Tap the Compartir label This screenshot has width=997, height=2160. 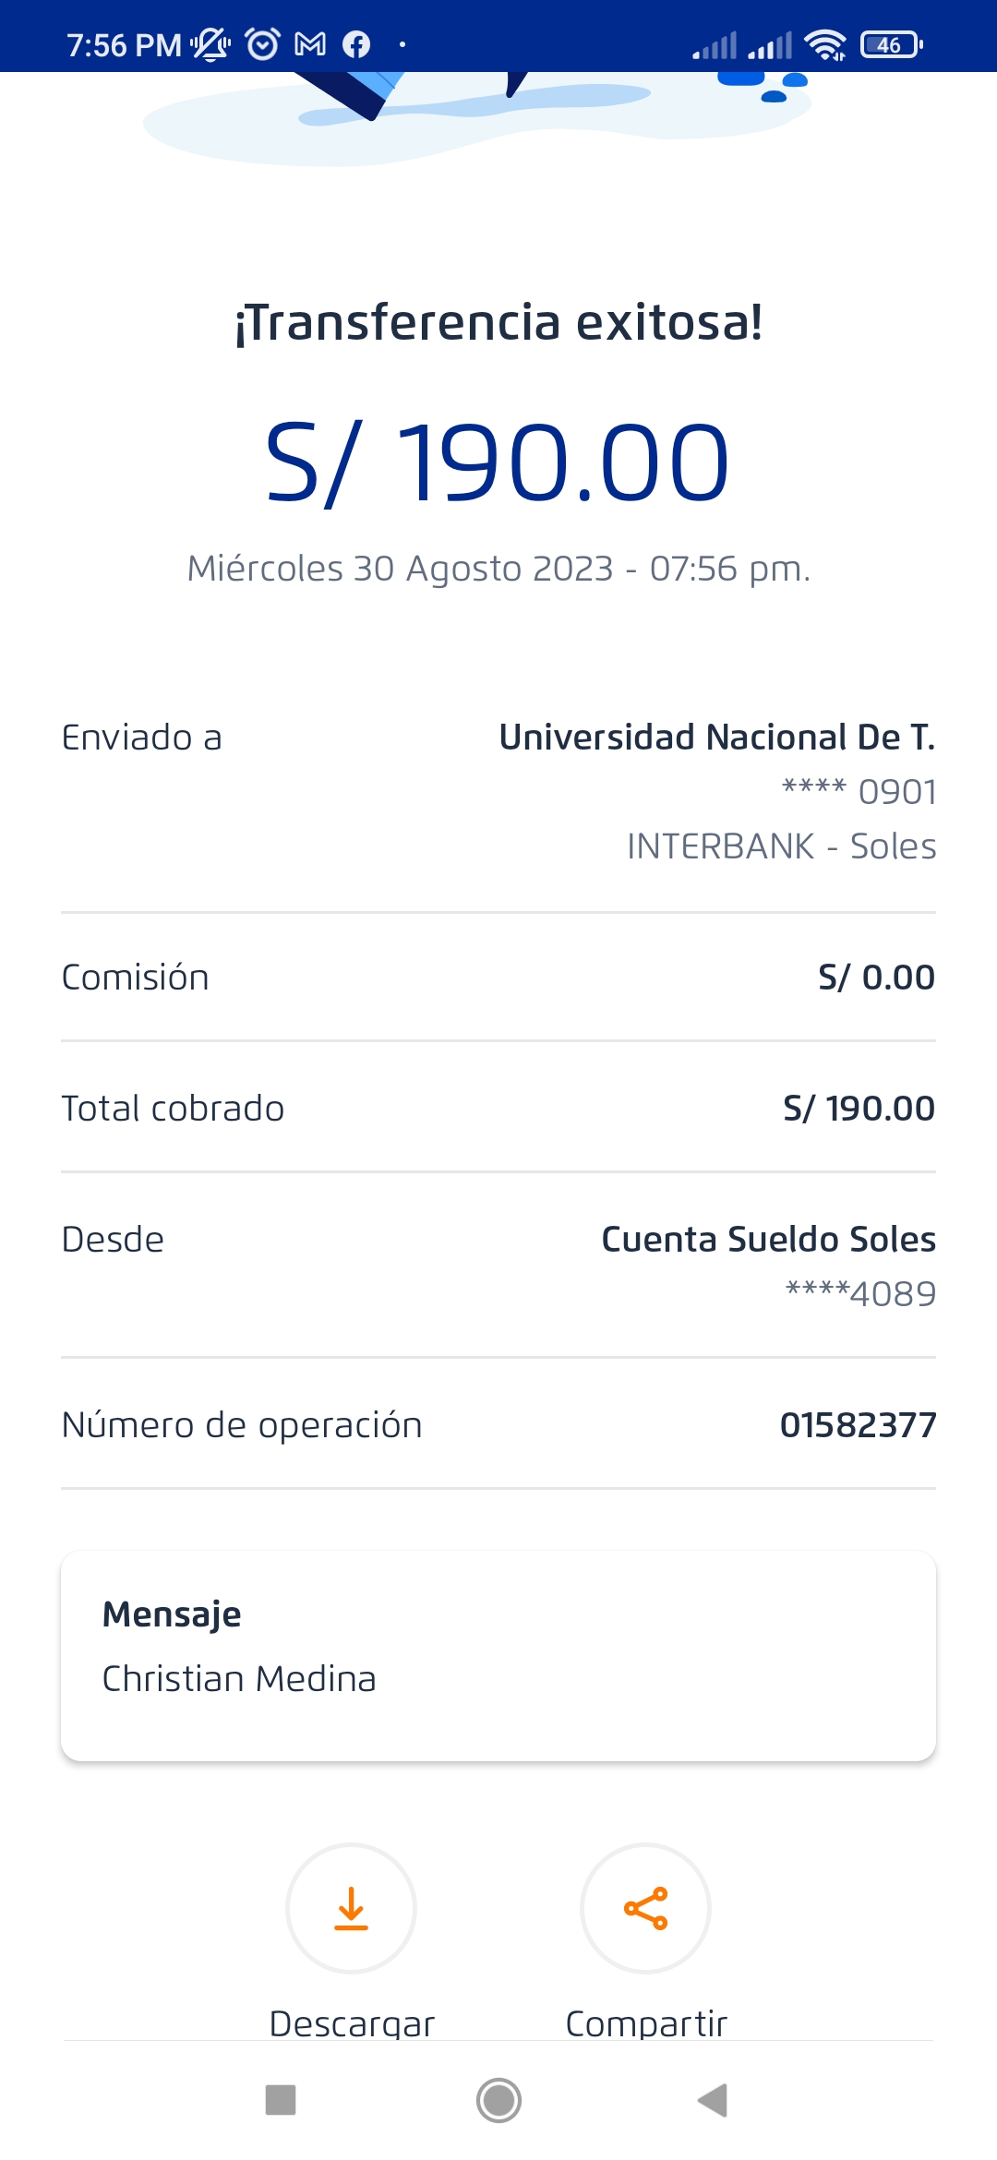tap(646, 2023)
